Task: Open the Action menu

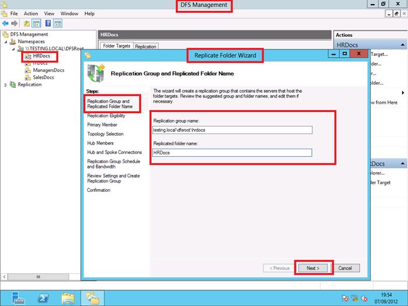Action: 31,13
